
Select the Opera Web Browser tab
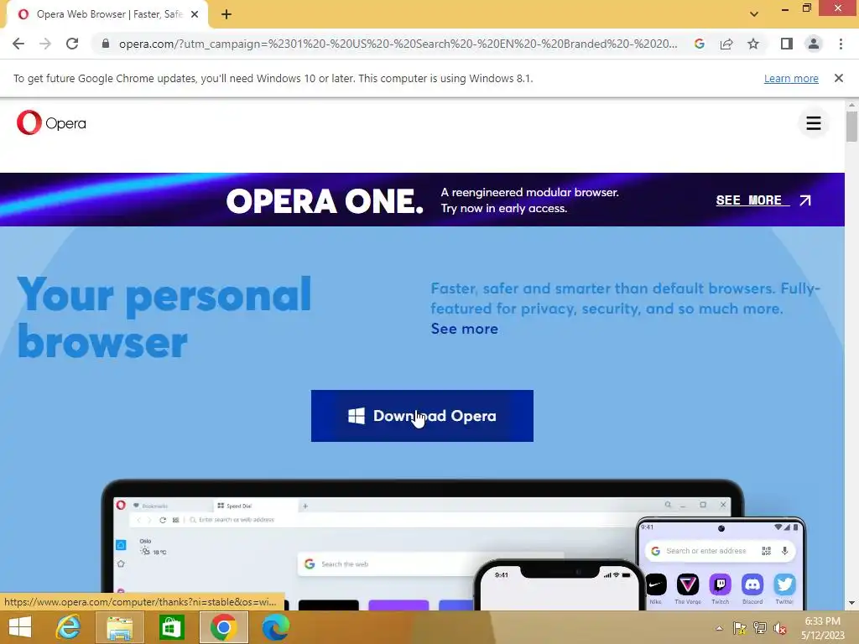pos(107,15)
